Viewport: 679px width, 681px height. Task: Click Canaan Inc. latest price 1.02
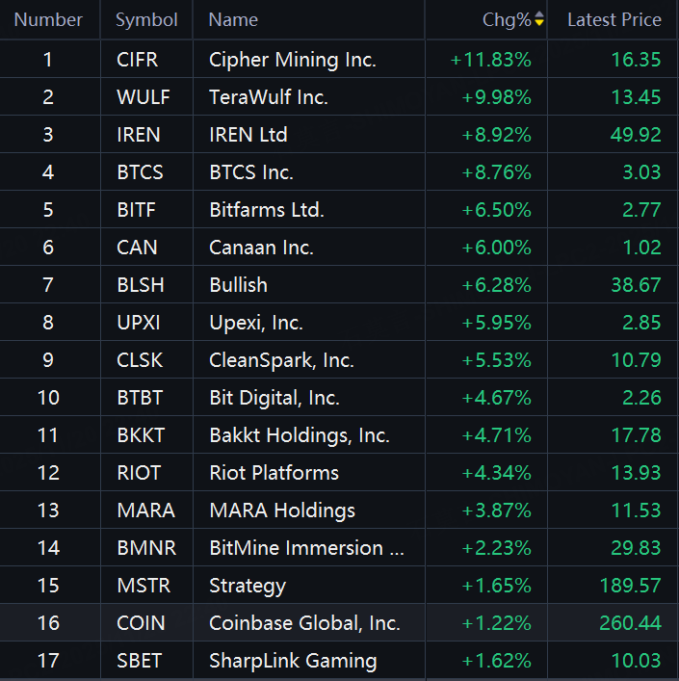(641, 248)
